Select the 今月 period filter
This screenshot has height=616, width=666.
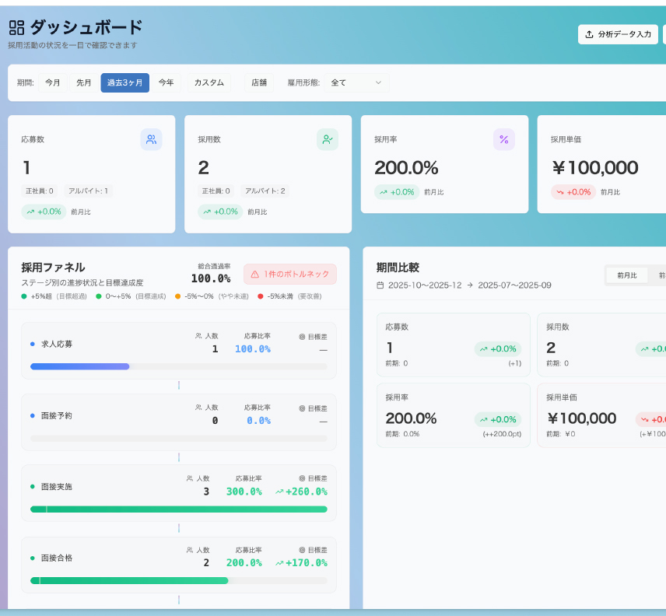point(53,82)
